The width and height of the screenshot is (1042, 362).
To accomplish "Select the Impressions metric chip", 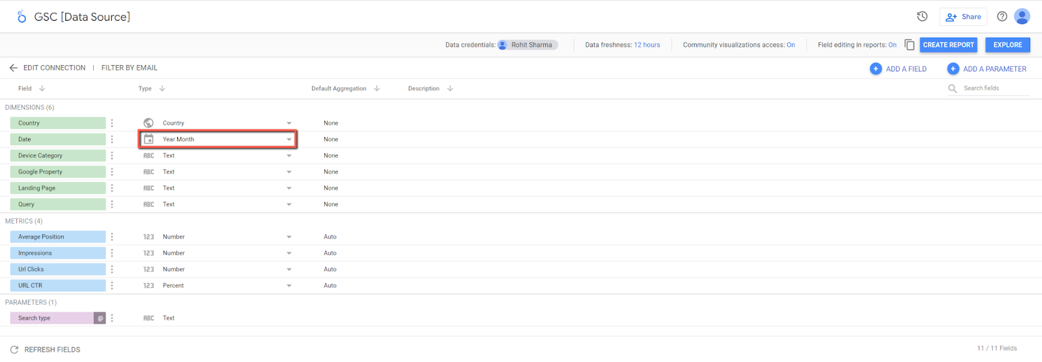I will (58, 253).
